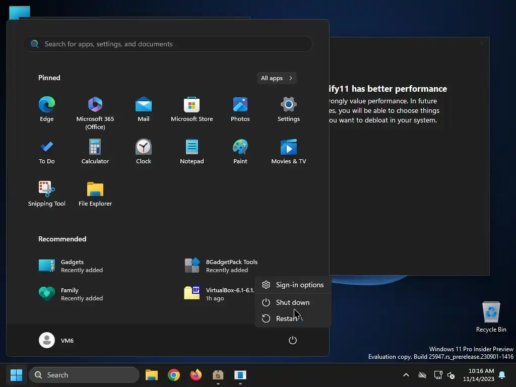Image resolution: width=516 pixels, height=387 pixels.
Task: Launch Firefox from the taskbar
Action: 196,375
